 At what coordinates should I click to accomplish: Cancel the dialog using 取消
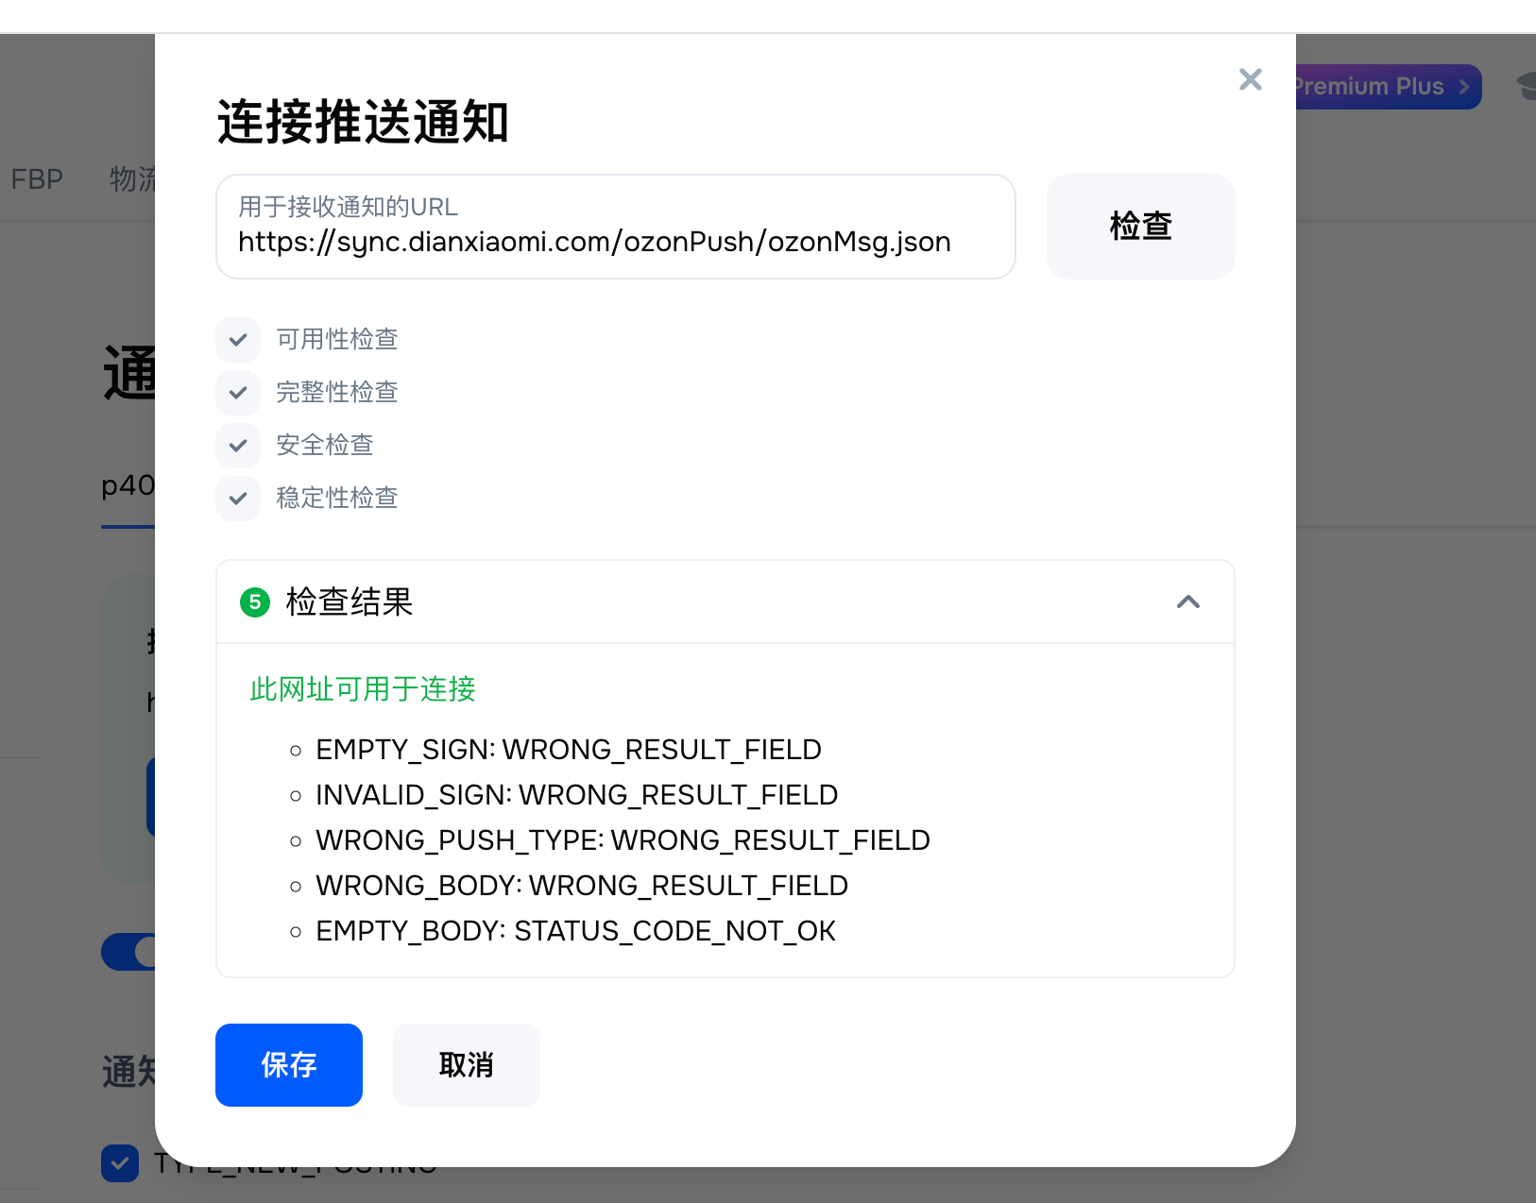467,1065
